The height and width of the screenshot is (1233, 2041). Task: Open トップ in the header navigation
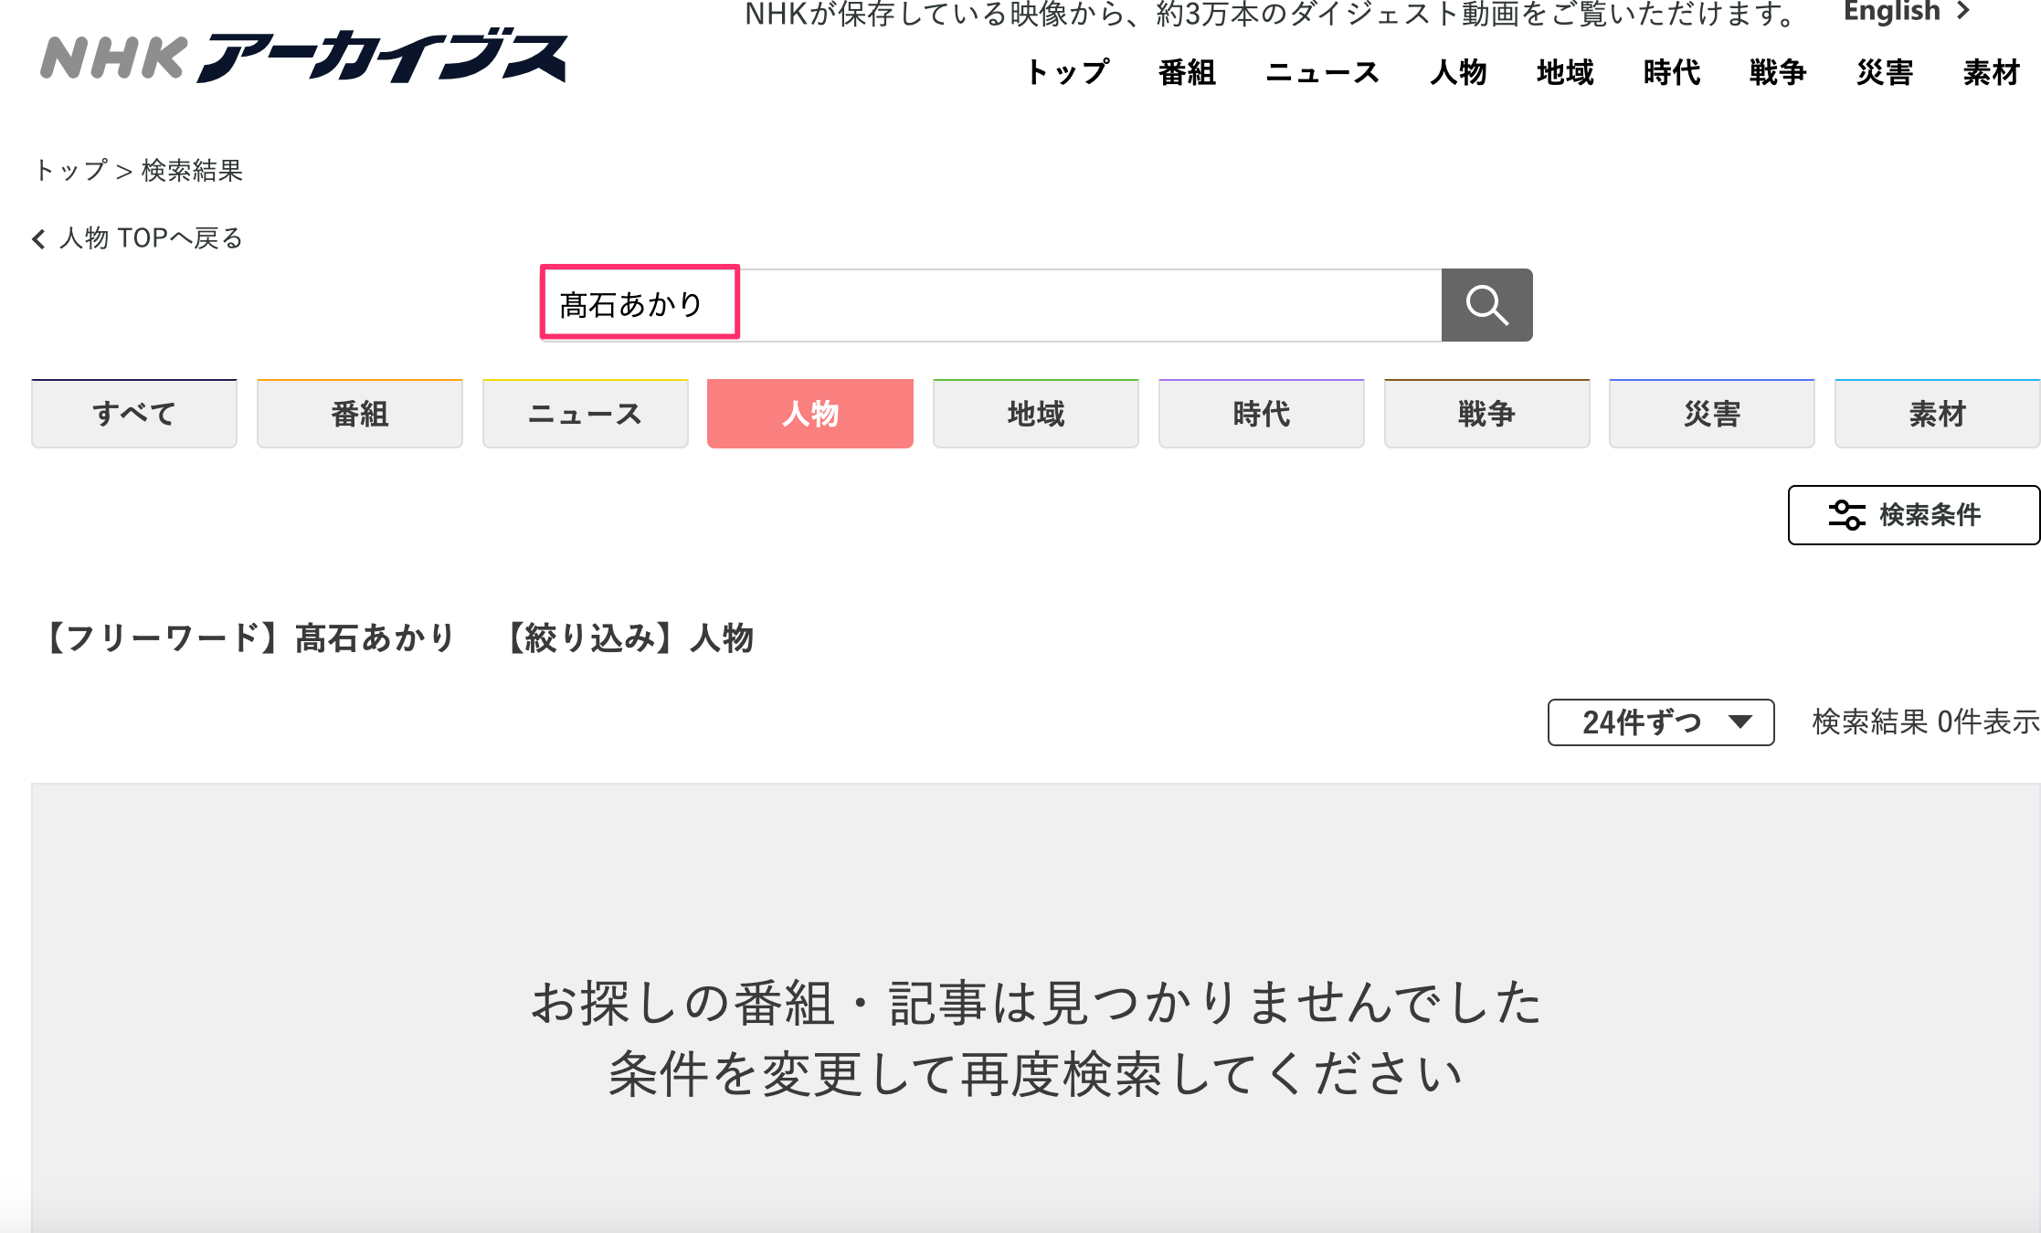(x=1068, y=72)
